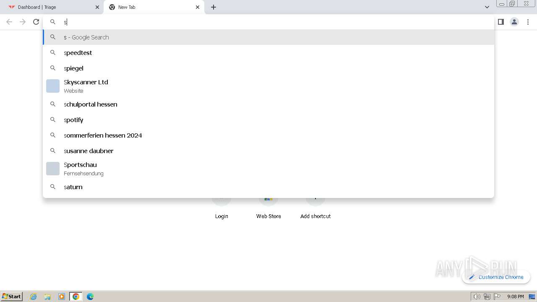Select the susanne daubner suggestion
The width and height of the screenshot is (537, 302).
[268, 151]
